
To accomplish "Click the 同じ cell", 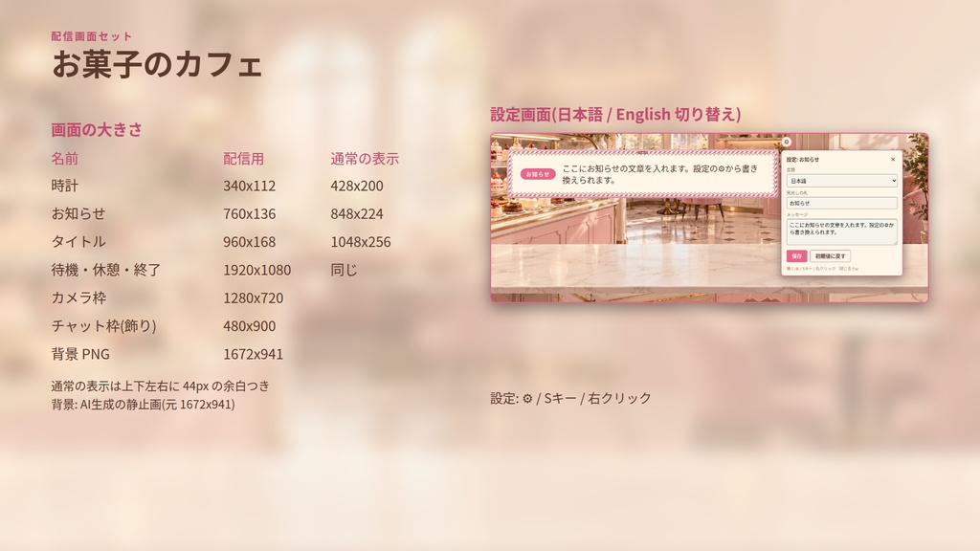I will click(x=344, y=270).
